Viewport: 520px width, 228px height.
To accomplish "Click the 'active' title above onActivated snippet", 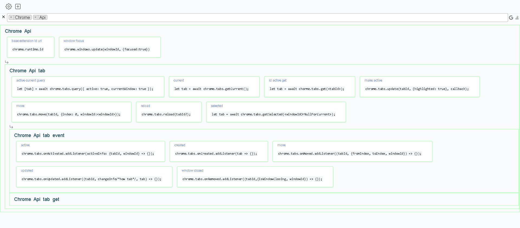I will click(x=25, y=145).
